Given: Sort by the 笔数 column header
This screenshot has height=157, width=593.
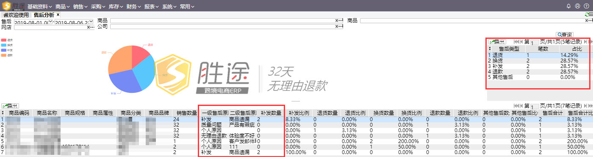Looking at the screenshot, I should (543, 49).
